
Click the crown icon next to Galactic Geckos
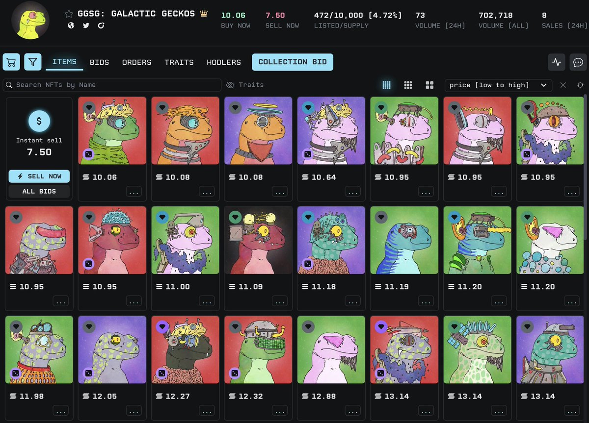click(204, 14)
